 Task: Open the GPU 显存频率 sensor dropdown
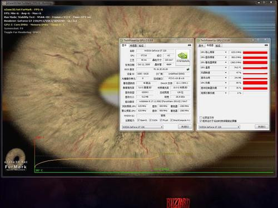(x=226, y=57)
